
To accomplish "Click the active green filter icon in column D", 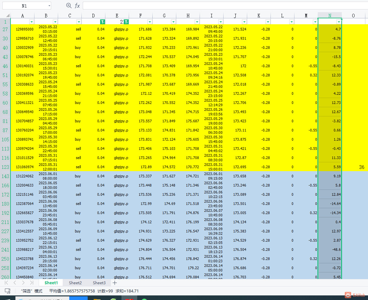I will click(102, 22).
